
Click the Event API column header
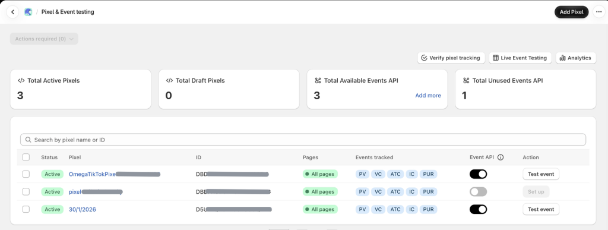(x=482, y=157)
